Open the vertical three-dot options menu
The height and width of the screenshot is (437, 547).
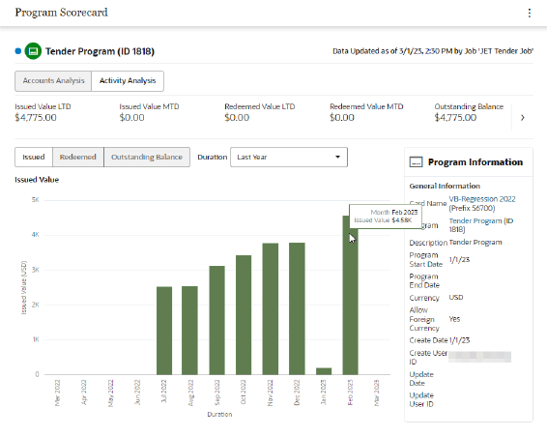(x=530, y=13)
